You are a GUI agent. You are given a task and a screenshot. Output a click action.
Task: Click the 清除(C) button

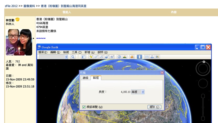(x=154, y=107)
